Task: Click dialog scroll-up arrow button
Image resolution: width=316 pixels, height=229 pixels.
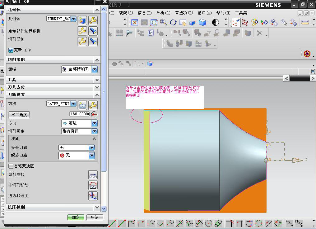Action: pos(104,9)
